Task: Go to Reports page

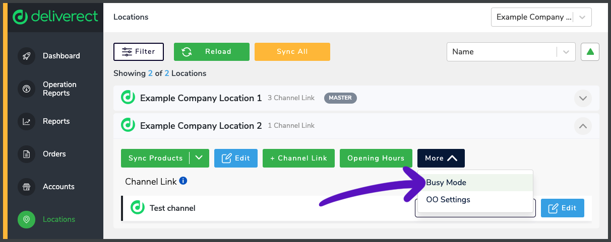Action: tap(56, 121)
